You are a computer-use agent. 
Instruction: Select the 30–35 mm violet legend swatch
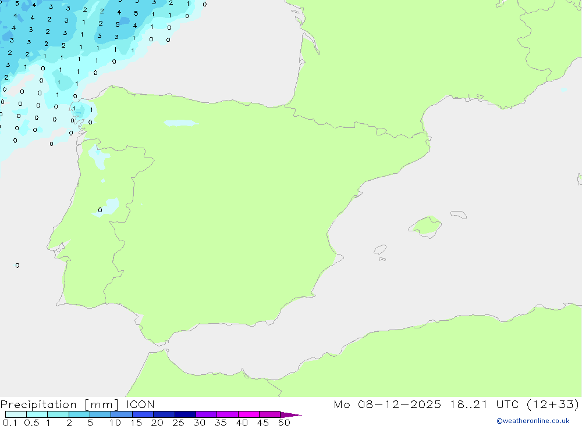click(x=206, y=414)
